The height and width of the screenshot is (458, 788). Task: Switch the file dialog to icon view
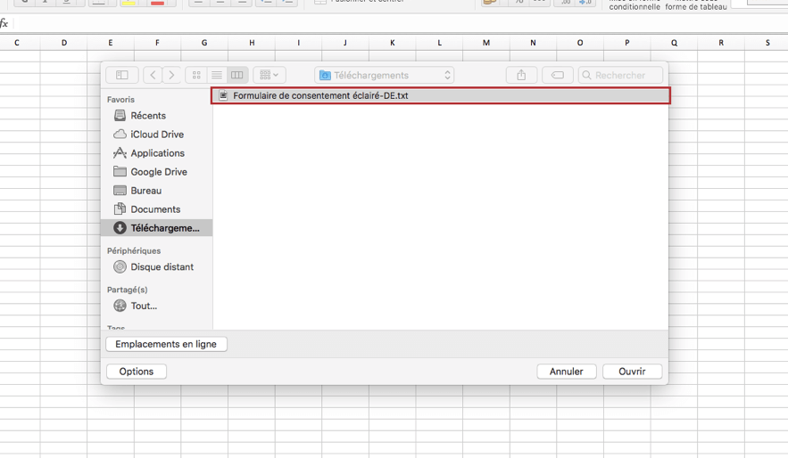pyautogui.click(x=196, y=75)
